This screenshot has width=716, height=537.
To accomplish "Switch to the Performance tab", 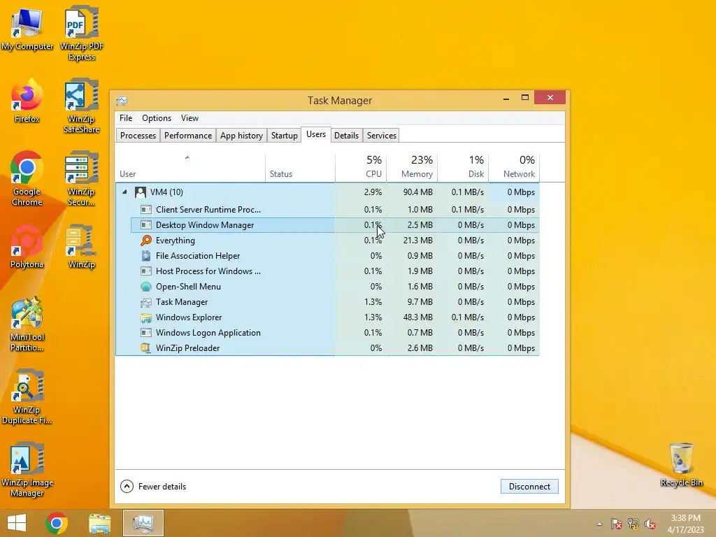I will (x=188, y=136).
